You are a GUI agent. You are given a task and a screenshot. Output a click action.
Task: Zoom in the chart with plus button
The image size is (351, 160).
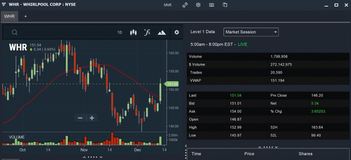coord(92,118)
